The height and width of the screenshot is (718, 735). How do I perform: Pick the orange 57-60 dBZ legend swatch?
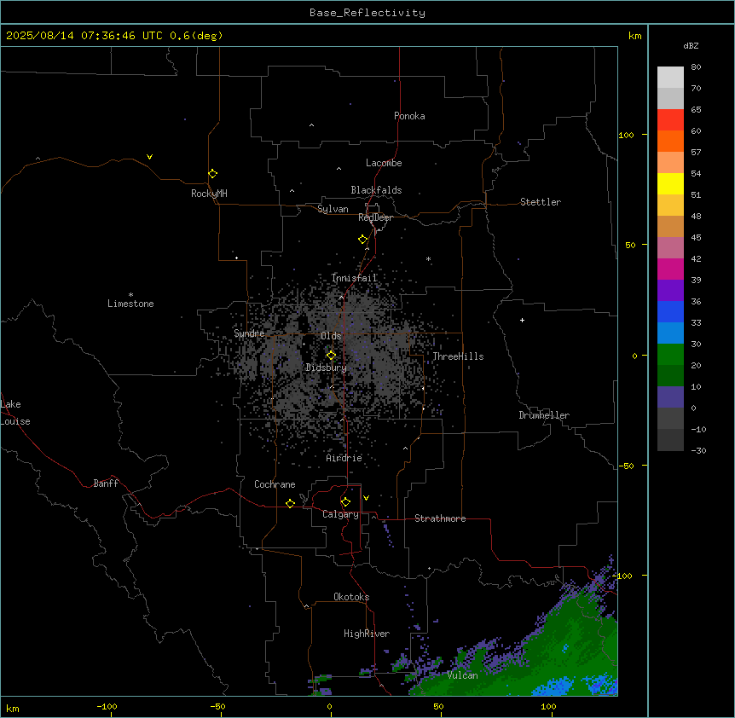[670, 141]
